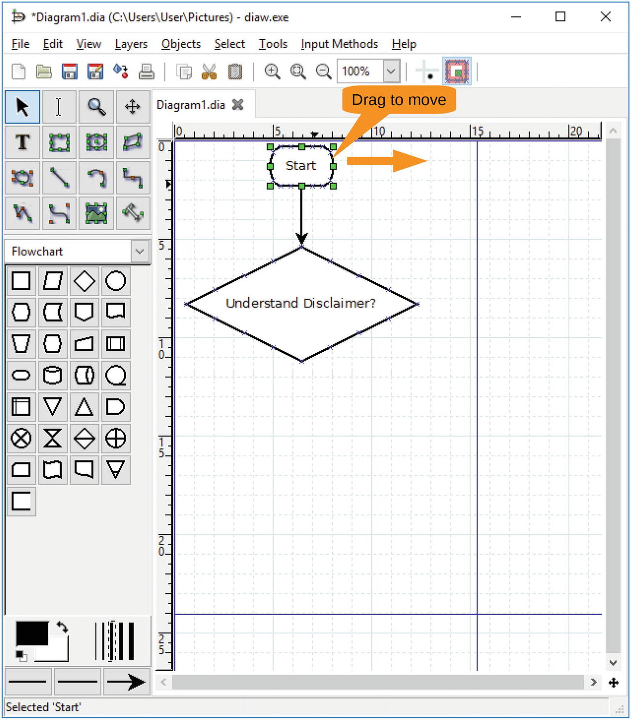Open the Help menu
This screenshot has height=720, width=631.
point(404,44)
